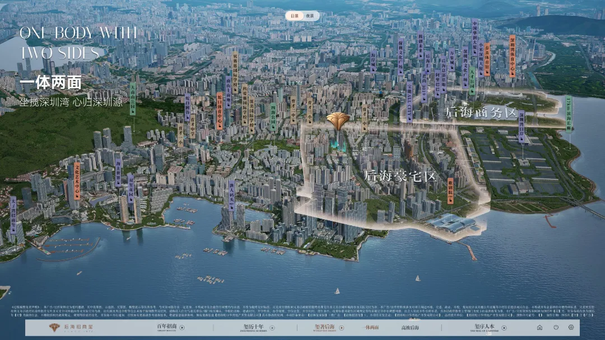Image resolution: width=605 pixels, height=340 pixels.
Task: Switch the view to 夜景 night mode
Action: click(x=310, y=16)
